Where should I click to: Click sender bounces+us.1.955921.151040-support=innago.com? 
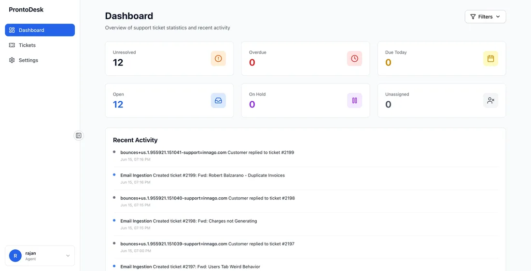pyautogui.click(x=174, y=198)
